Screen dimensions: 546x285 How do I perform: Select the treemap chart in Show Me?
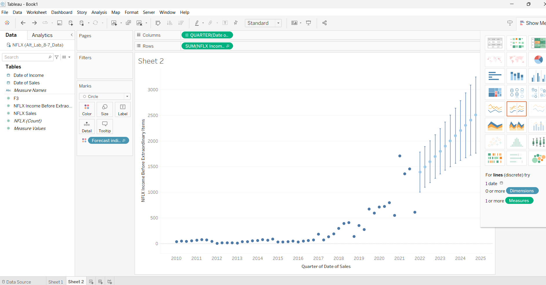click(x=495, y=92)
